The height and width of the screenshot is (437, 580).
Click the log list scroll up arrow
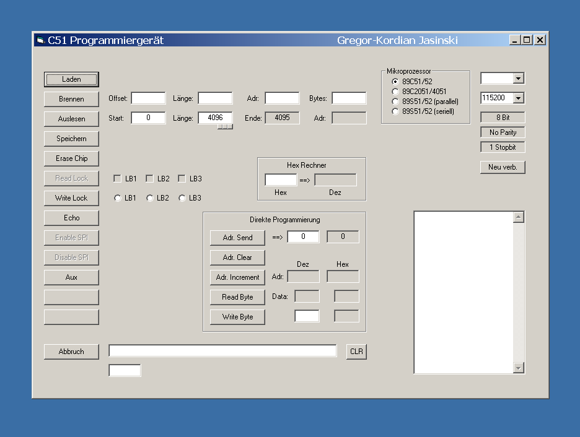coord(519,218)
